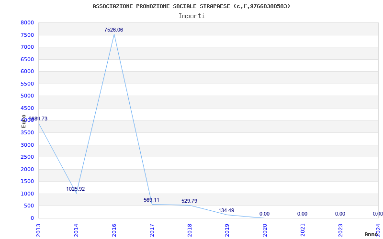This screenshot has height=239, width=383.
Task: Click the y-axis value 2000
Action: click(27, 169)
